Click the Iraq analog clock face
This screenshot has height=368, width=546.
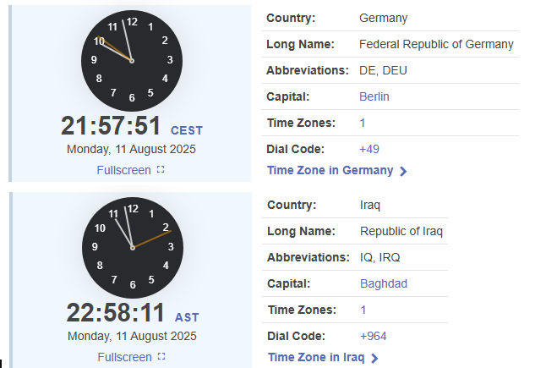(133, 248)
